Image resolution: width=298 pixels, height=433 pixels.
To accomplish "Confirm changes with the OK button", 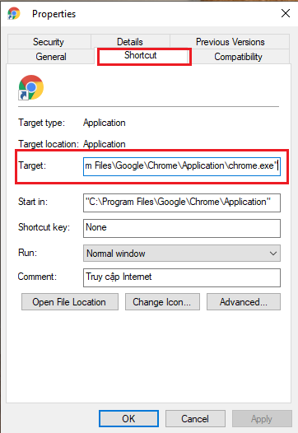I will (x=128, y=419).
